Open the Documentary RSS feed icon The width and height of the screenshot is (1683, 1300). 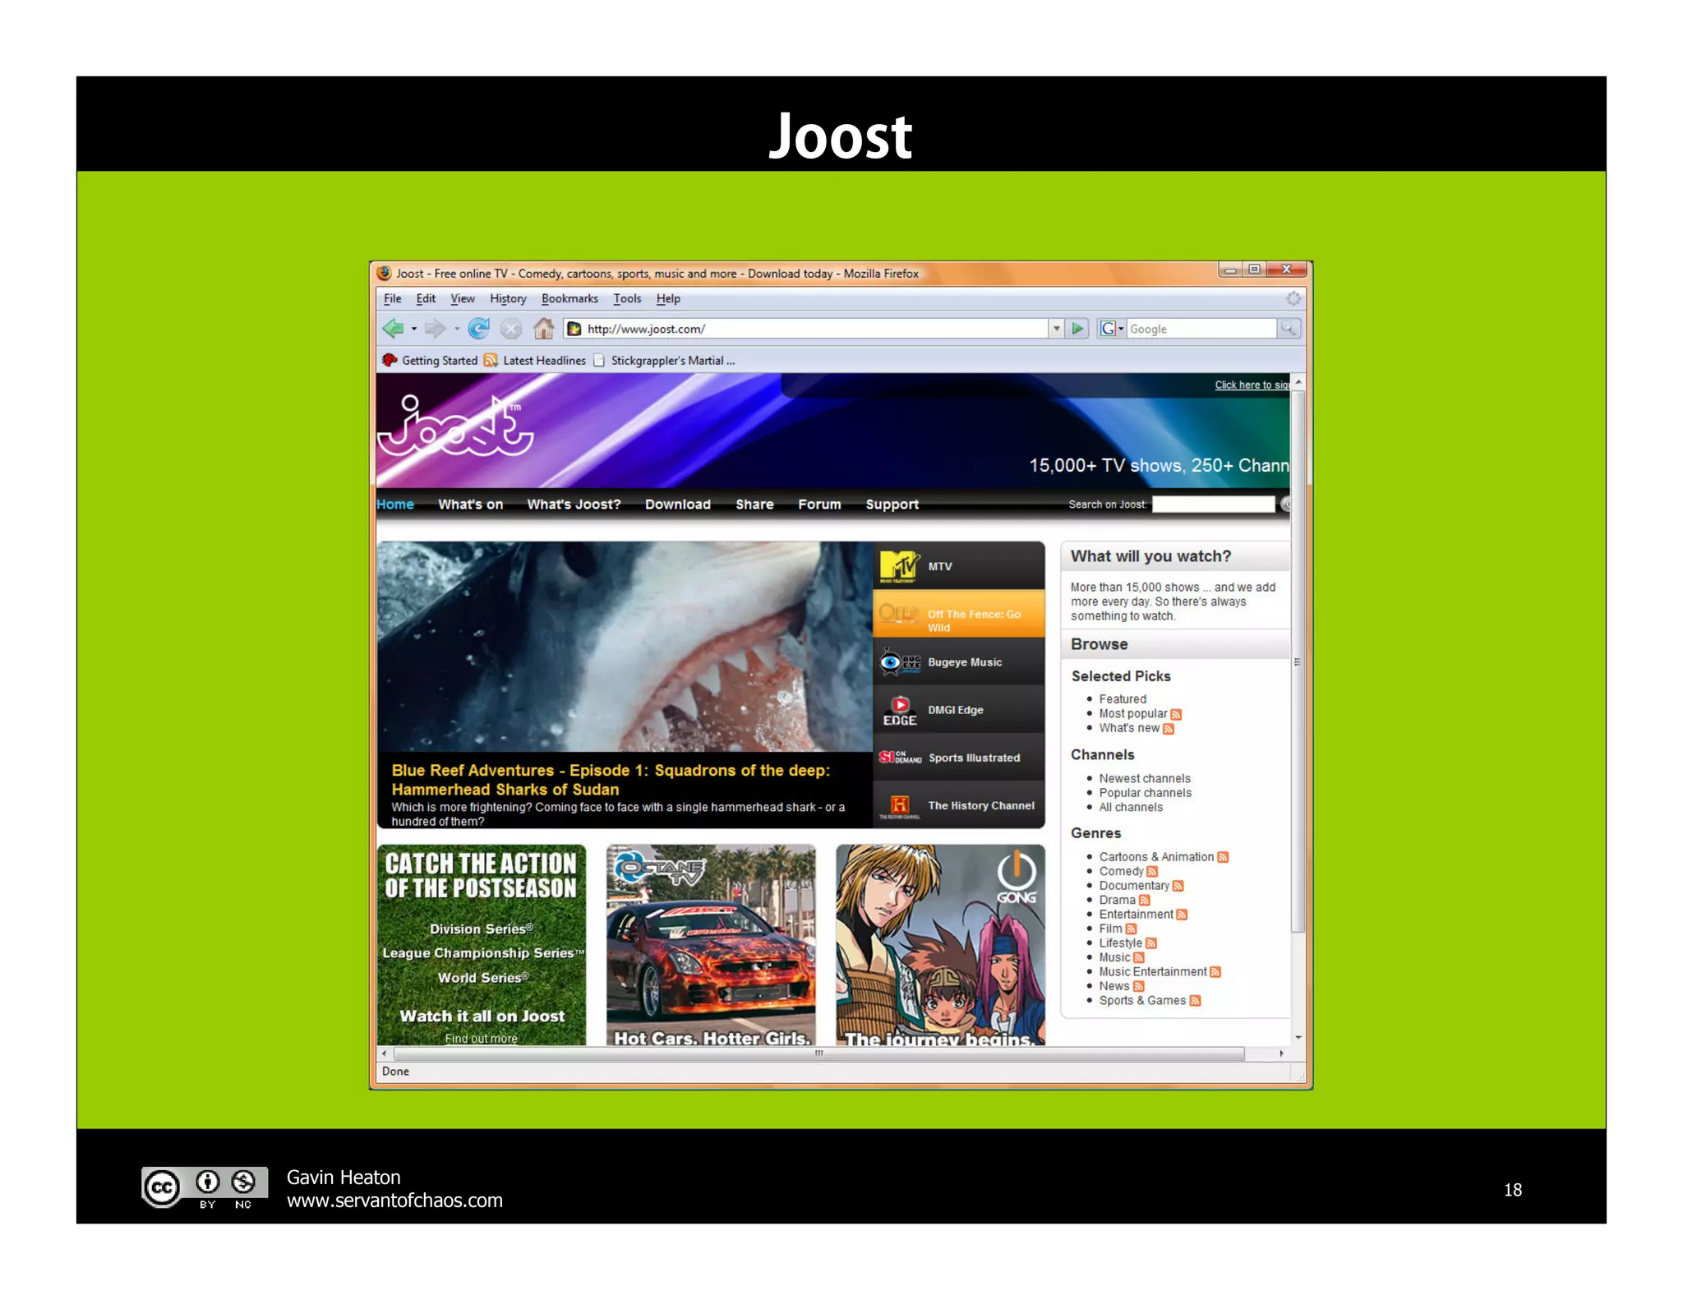[x=1178, y=886]
